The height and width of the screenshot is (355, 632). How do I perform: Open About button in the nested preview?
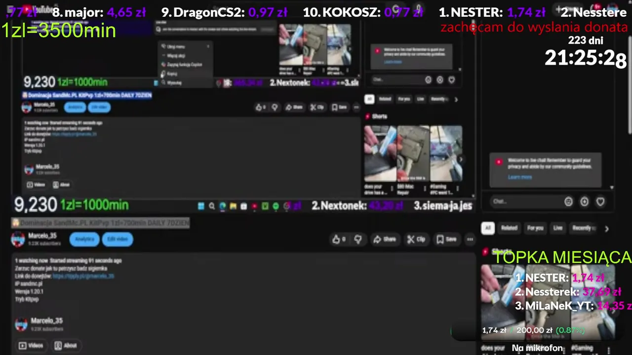point(61,185)
